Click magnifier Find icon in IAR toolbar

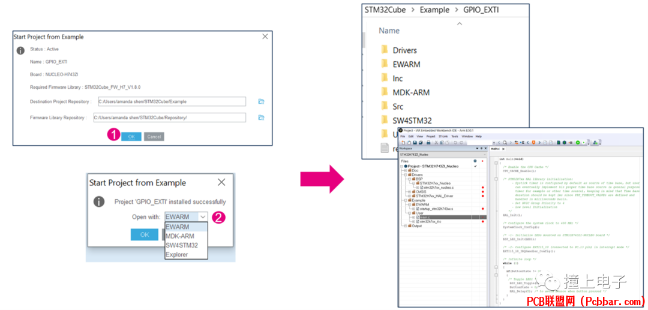[505, 143]
